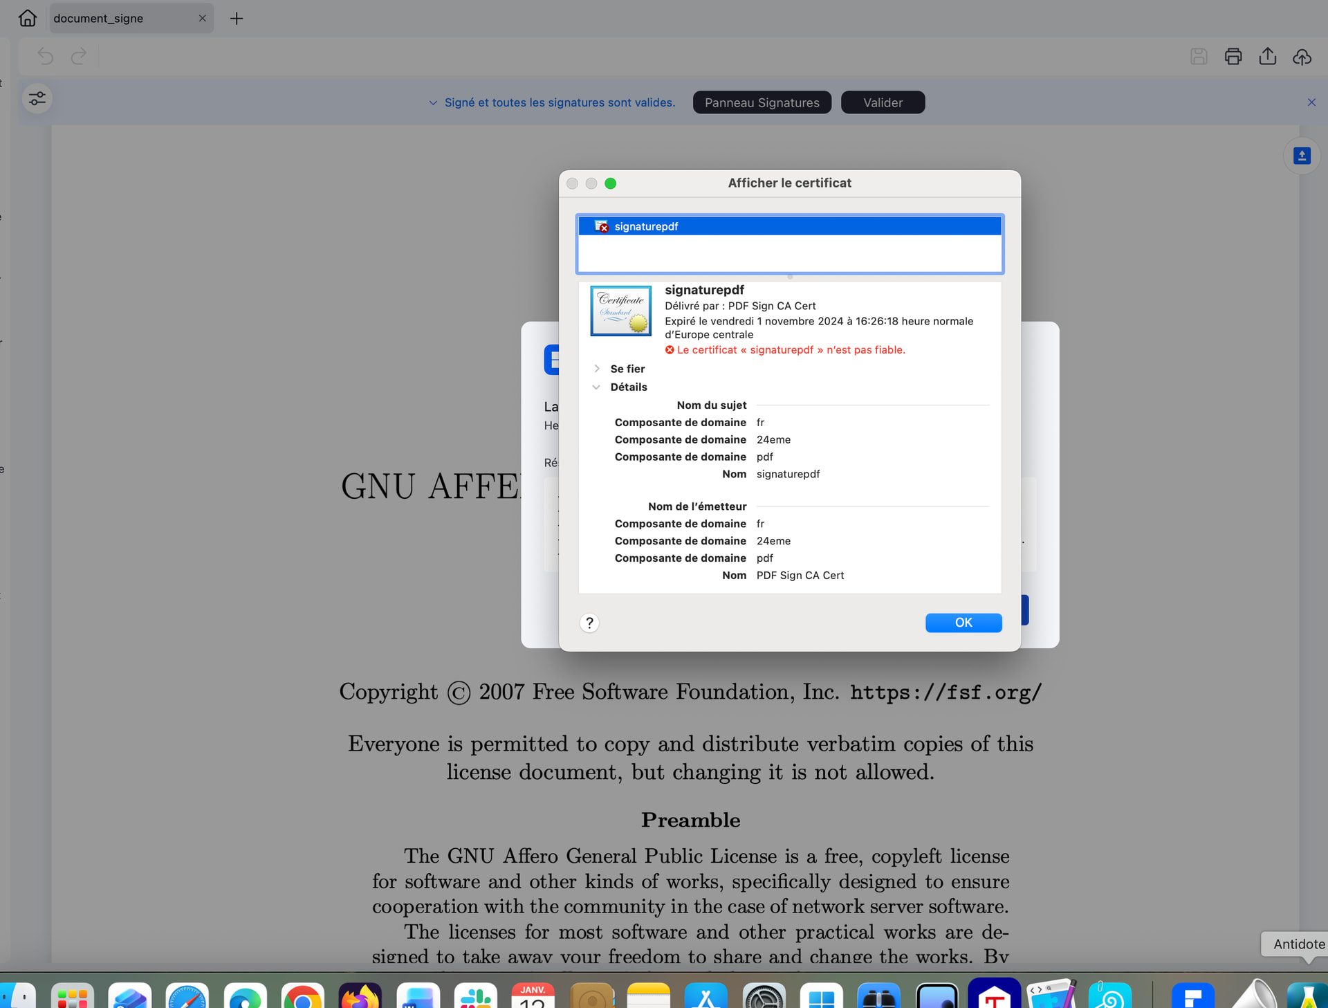Click the share/export icon
The height and width of the screenshot is (1008, 1328).
tap(1267, 56)
